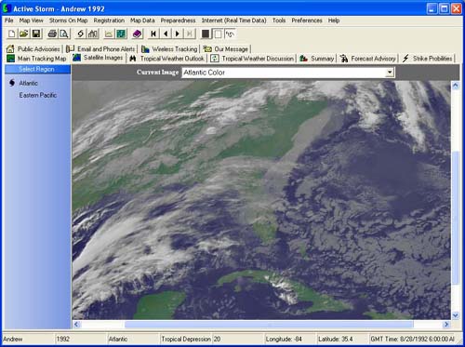465x347 pixels.
Task: Open the Internet (Real Time Data) menu
Action: click(x=234, y=20)
